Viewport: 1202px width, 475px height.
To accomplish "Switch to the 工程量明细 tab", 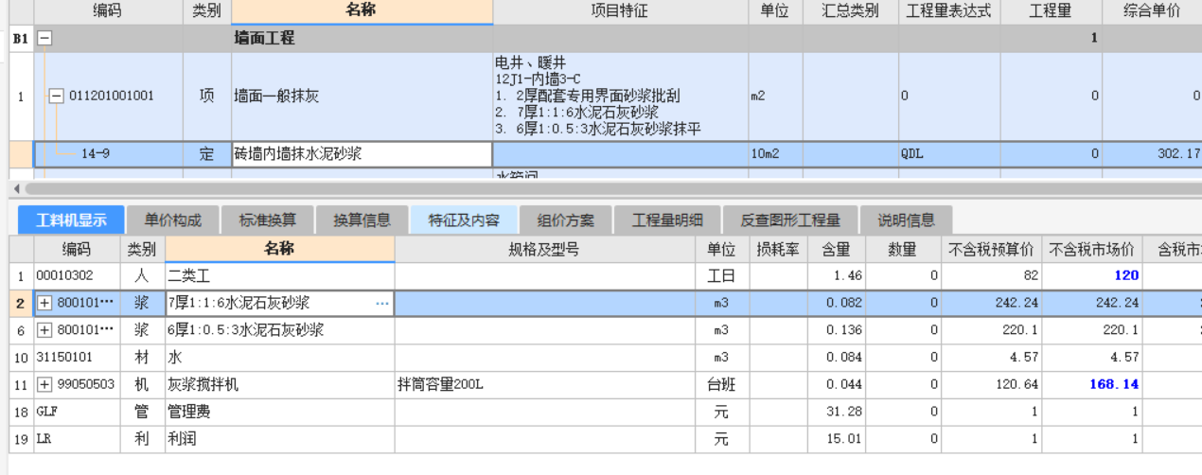I will (667, 220).
